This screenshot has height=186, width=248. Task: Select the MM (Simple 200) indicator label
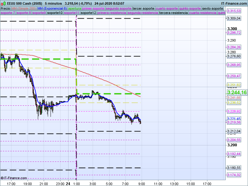click(24, 8)
